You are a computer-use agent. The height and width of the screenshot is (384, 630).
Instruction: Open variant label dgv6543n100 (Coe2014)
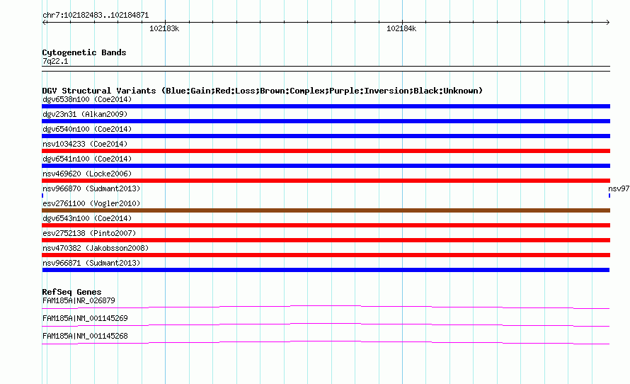[x=87, y=218]
